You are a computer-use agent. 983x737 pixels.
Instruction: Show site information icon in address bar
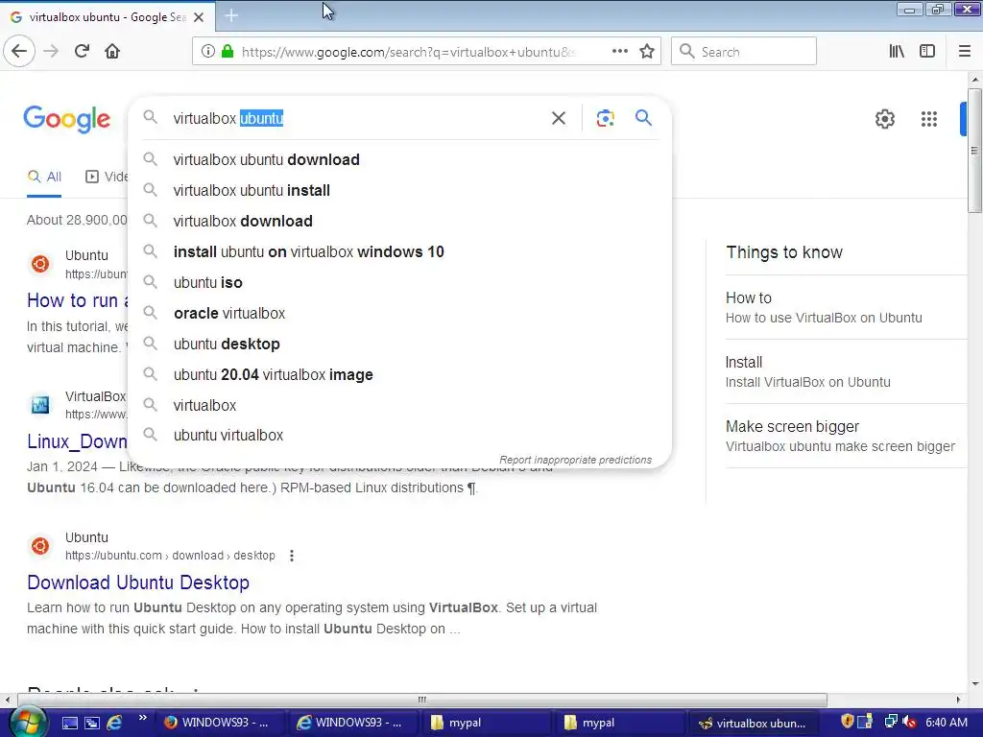(207, 52)
